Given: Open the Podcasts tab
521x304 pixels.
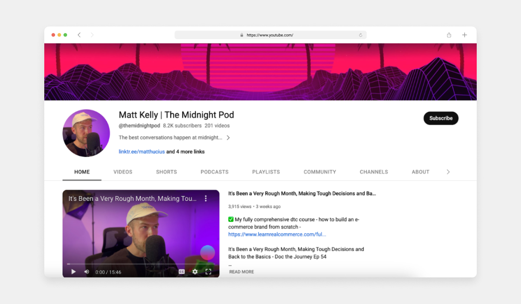Looking at the screenshot, I should tap(214, 172).
